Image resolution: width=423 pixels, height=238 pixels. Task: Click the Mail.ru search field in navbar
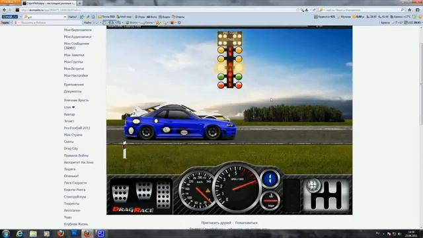(362, 10)
